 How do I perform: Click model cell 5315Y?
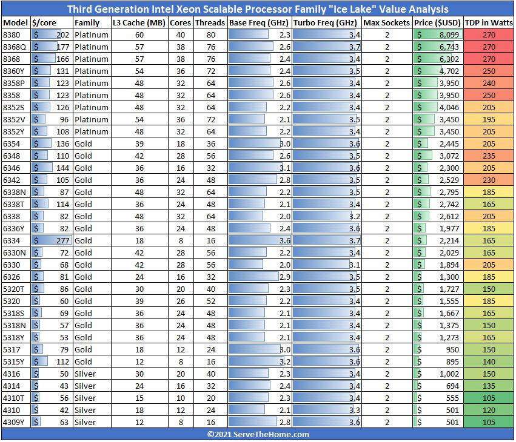[x=16, y=362]
